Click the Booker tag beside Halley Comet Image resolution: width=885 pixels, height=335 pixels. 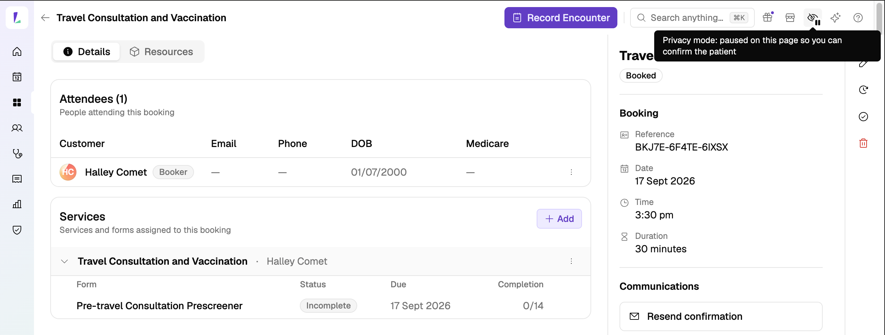point(173,172)
